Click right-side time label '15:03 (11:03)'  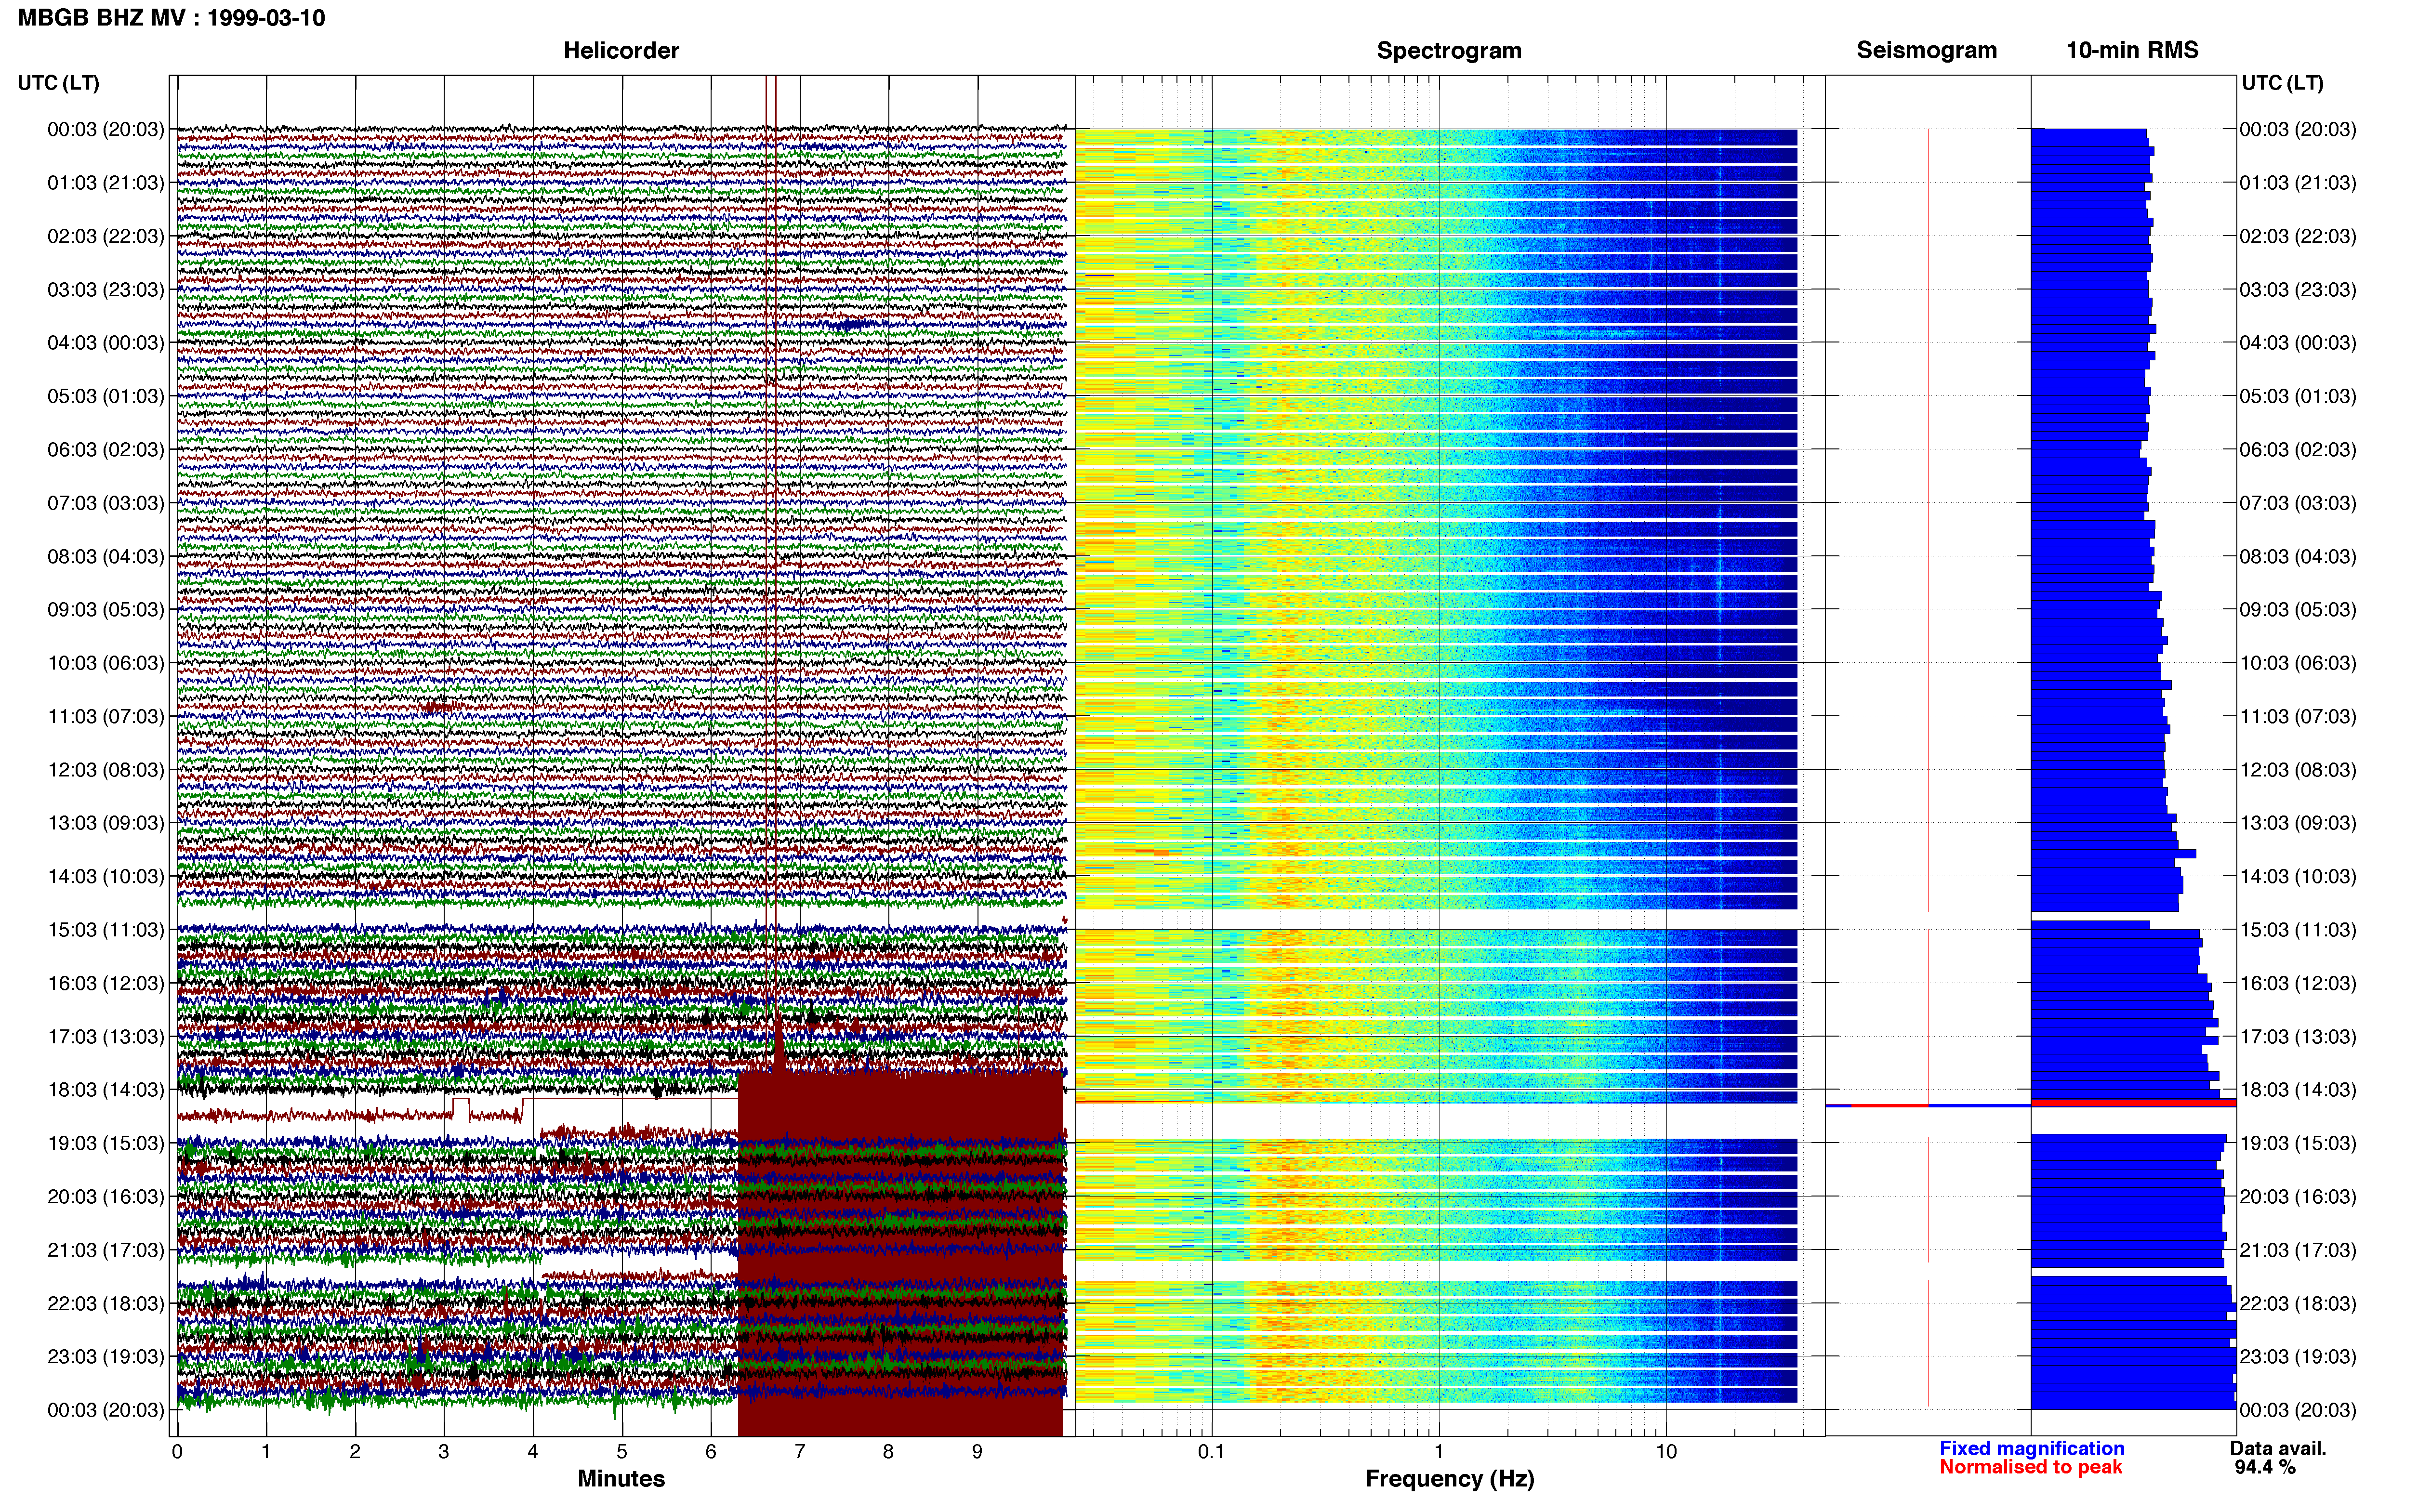coord(2298,930)
